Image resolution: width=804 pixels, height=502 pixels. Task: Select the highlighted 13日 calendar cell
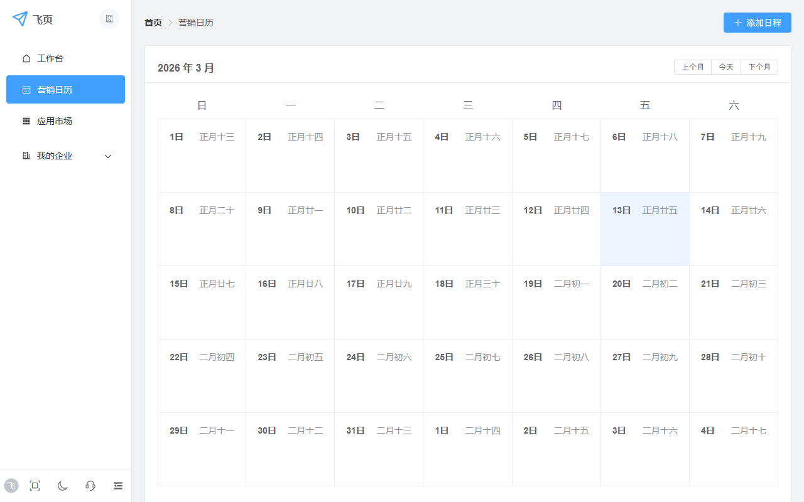tap(644, 229)
